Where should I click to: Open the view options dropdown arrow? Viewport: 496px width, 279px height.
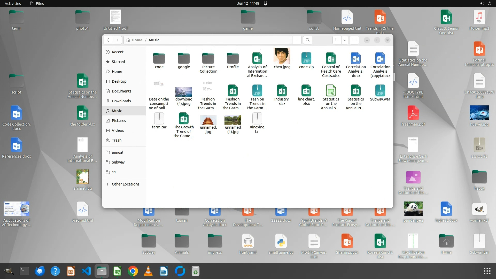[345, 40]
